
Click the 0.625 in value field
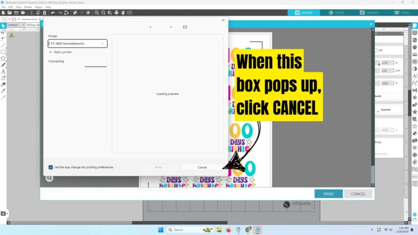click(x=386, y=83)
